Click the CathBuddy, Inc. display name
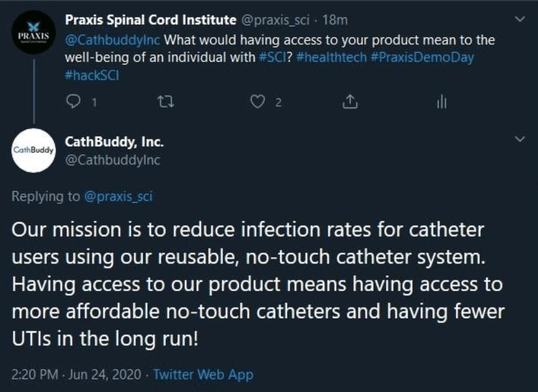538x392 pixels. tap(114, 143)
